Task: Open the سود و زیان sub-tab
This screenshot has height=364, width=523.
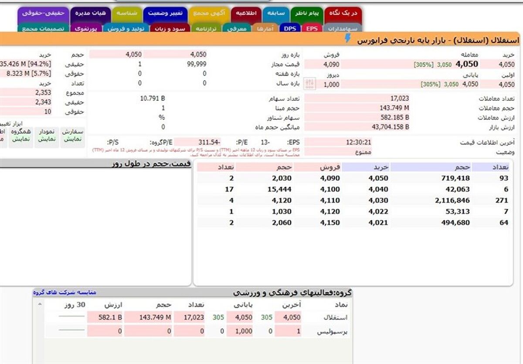Action: click(x=169, y=28)
